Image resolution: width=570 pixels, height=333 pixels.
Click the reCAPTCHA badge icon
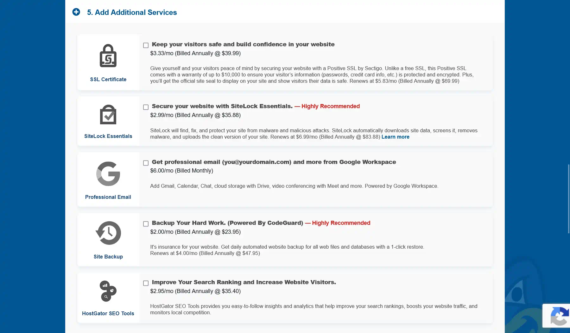tap(559, 316)
